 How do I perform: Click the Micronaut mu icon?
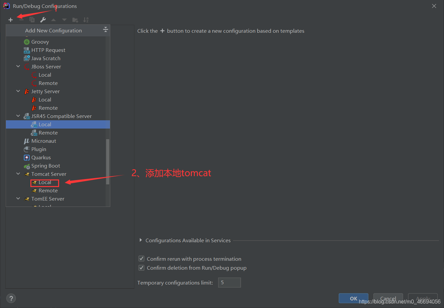27,141
